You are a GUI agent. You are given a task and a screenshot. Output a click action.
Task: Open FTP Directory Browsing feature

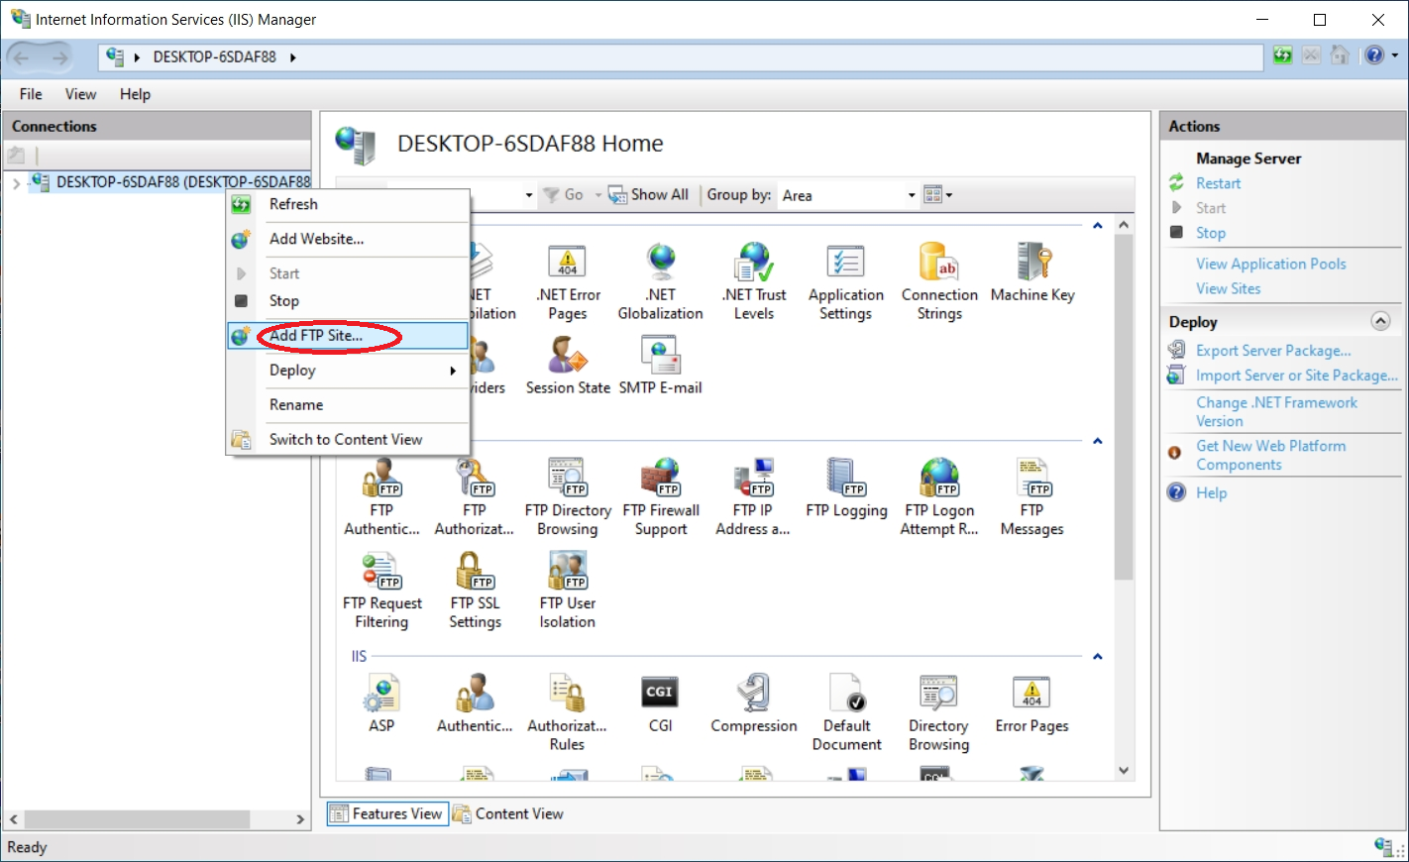coord(568,497)
